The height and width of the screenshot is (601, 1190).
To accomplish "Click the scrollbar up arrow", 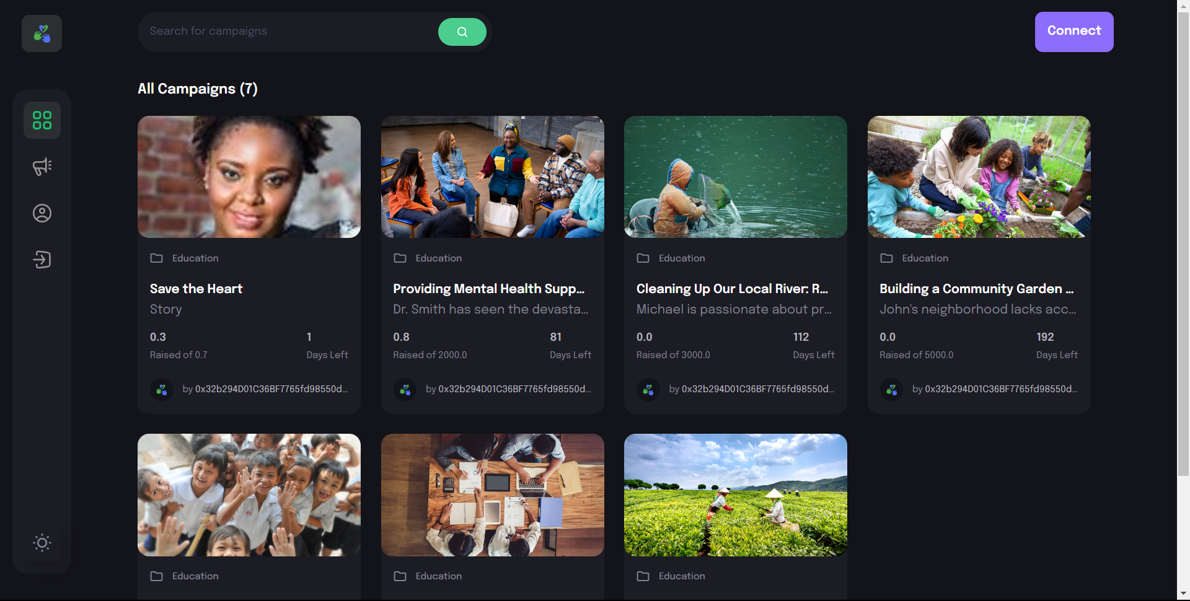I will pyautogui.click(x=1184, y=6).
